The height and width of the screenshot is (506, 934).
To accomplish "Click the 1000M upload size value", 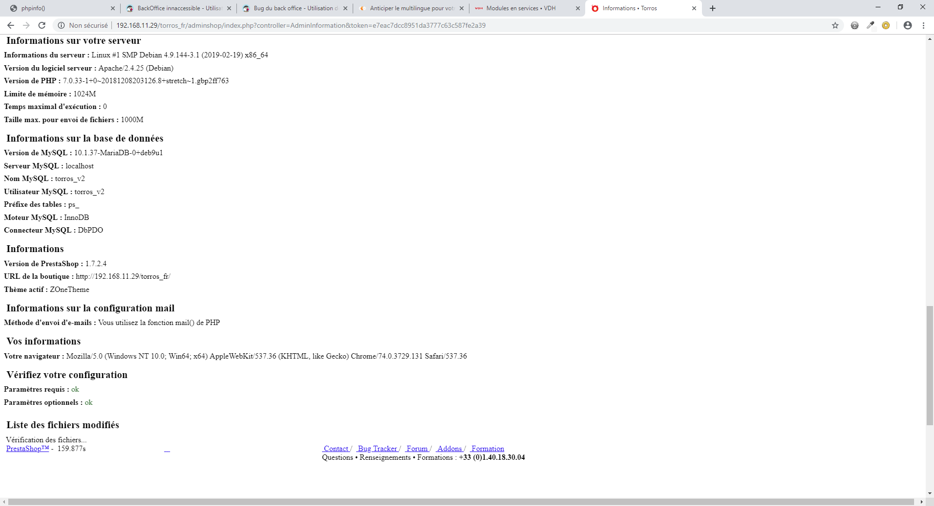I will pyautogui.click(x=132, y=120).
